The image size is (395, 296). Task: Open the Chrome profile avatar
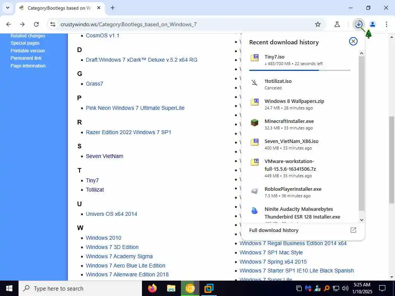tap(373, 24)
